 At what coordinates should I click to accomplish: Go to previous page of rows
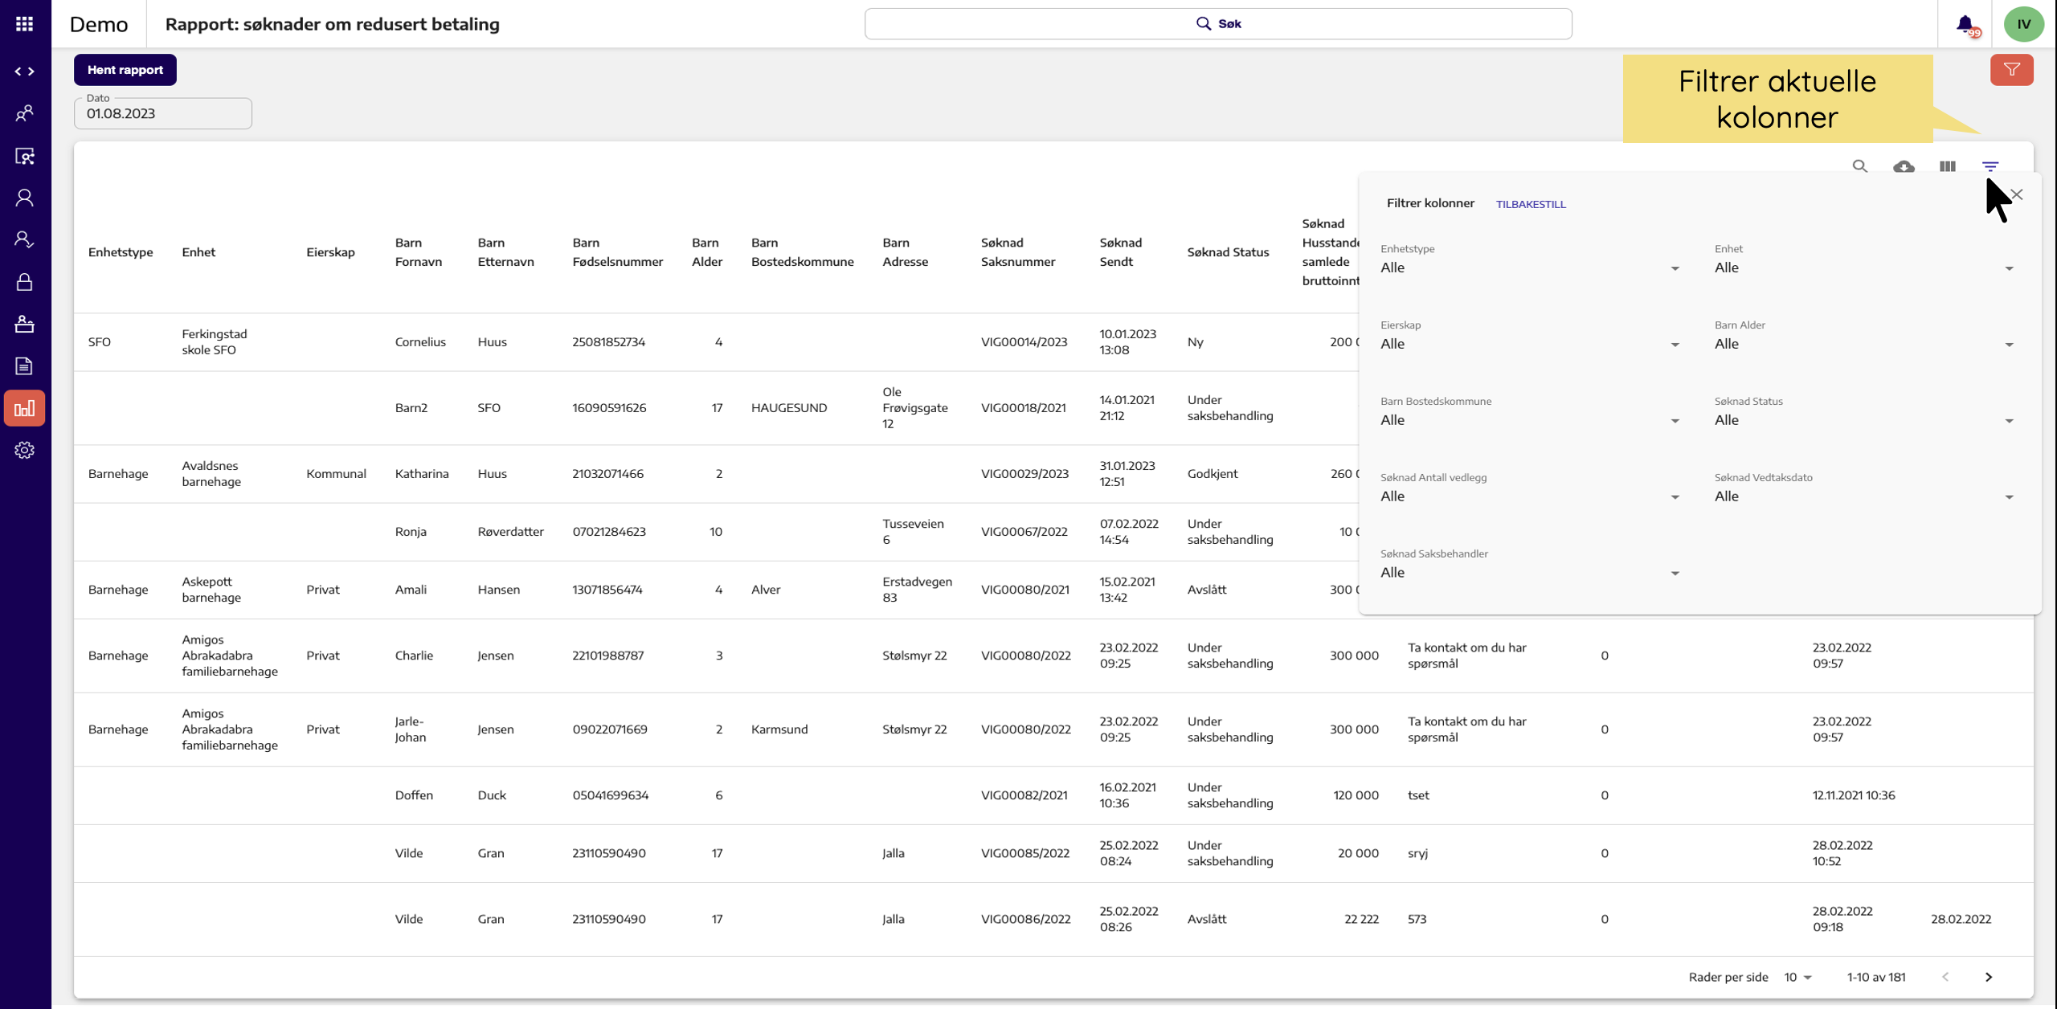[x=1945, y=977]
